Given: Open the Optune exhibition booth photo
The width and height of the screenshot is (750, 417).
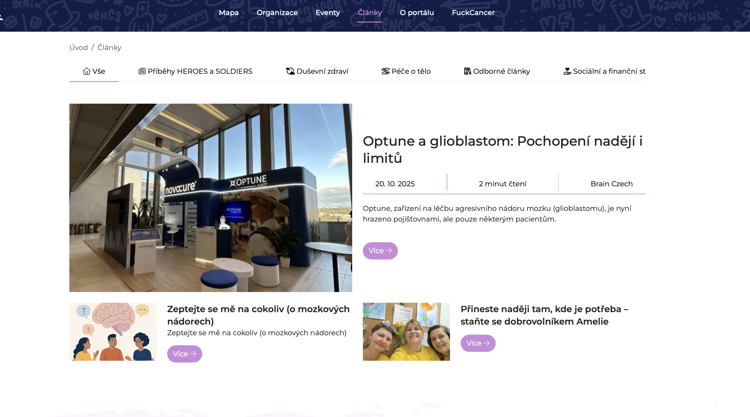Looking at the screenshot, I should (x=211, y=198).
